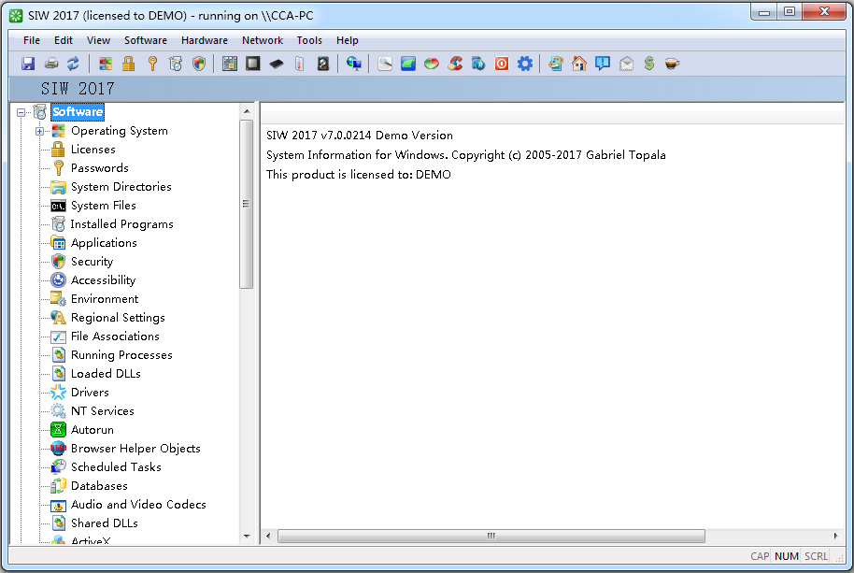The width and height of the screenshot is (854, 573).
Task: Open the Help menu
Action: (347, 40)
